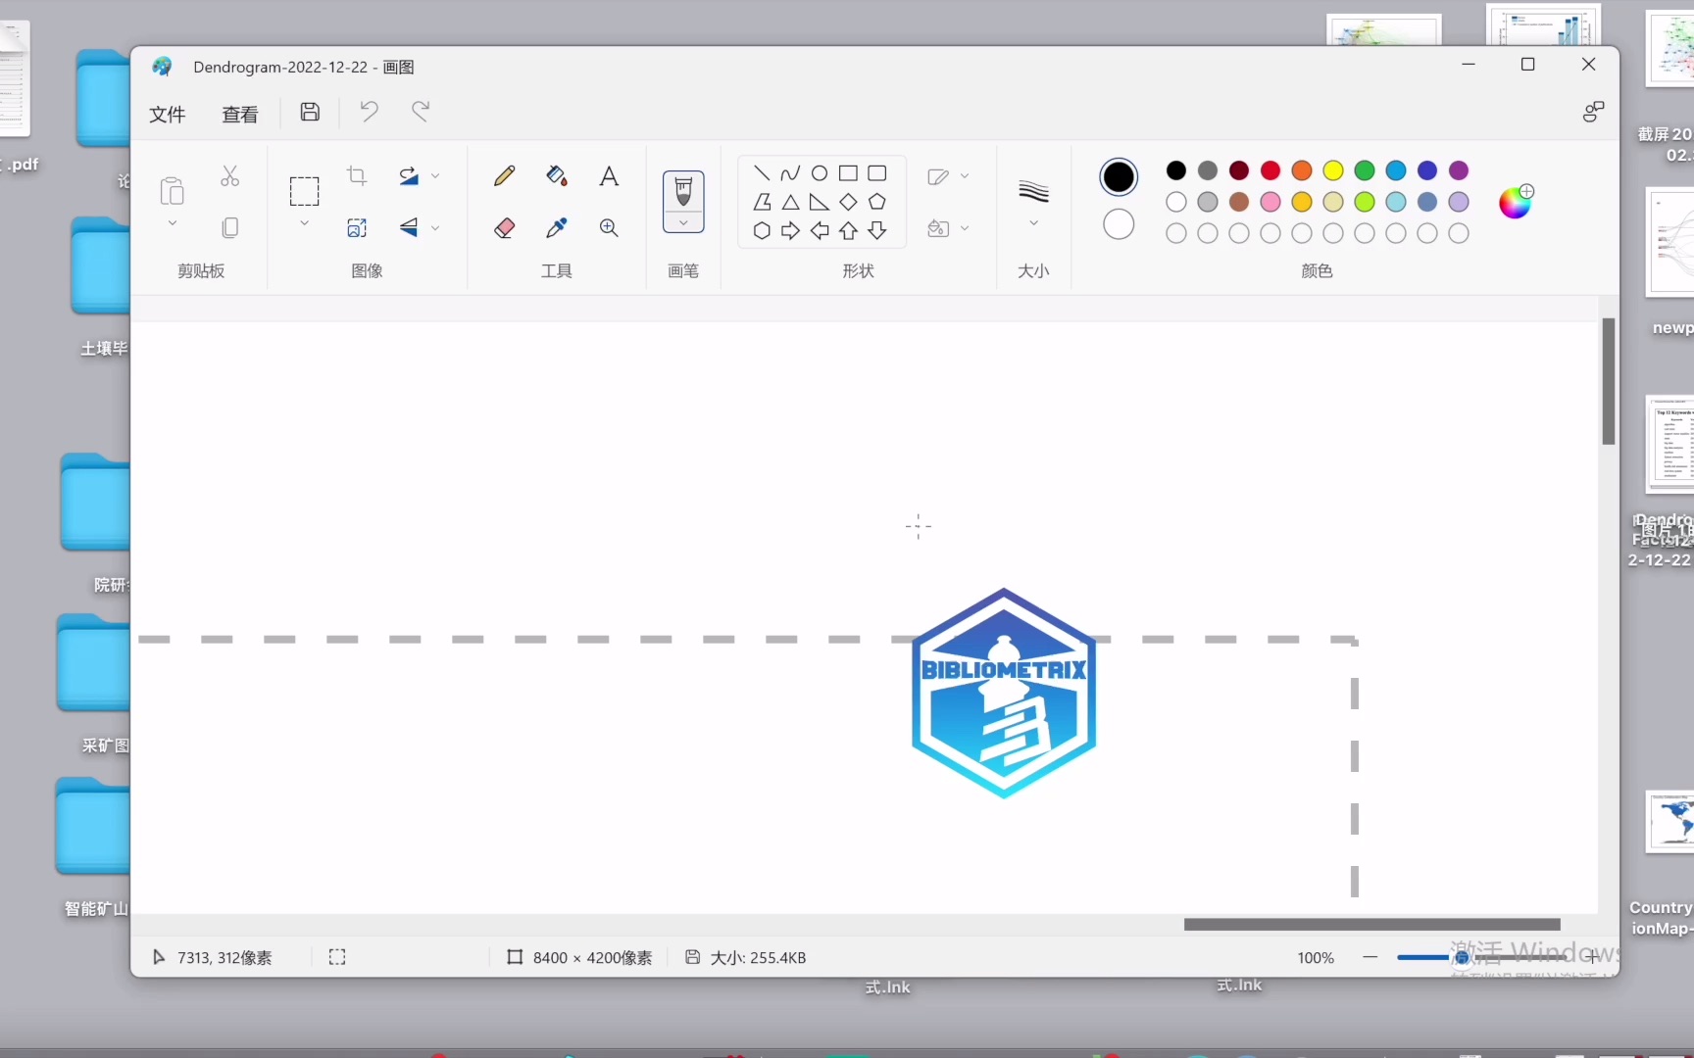Image resolution: width=1694 pixels, height=1058 pixels.
Task: Expand the Flip options arrow
Action: click(x=435, y=227)
